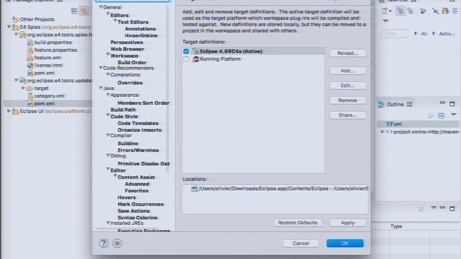The height and width of the screenshot is (259, 461).
Task: Click the Activ... link in Task List
Action: coord(447,34)
